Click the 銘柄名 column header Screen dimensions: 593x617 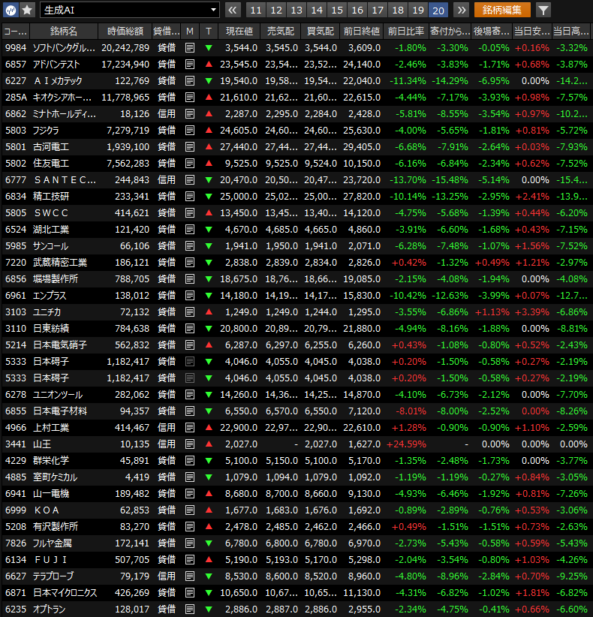pos(63,31)
